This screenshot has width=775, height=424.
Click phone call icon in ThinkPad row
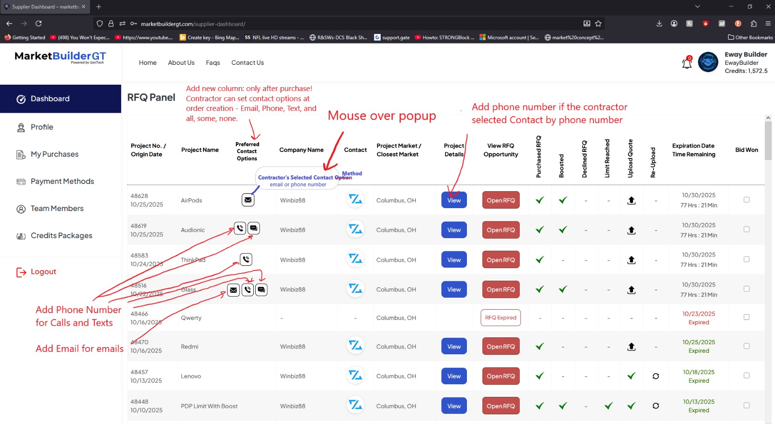pos(246,259)
